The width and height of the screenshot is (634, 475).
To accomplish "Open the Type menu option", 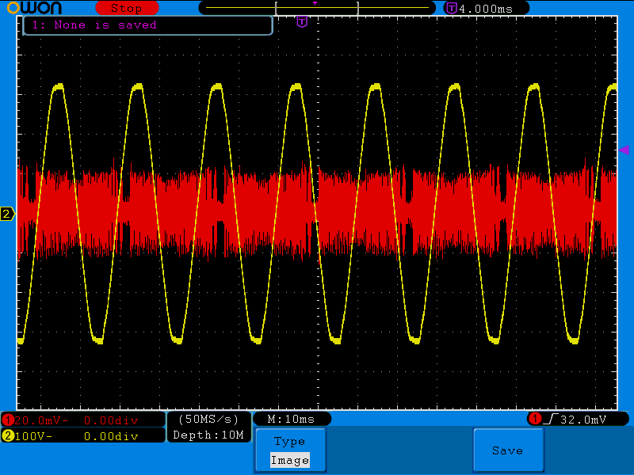I will (289, 442).
